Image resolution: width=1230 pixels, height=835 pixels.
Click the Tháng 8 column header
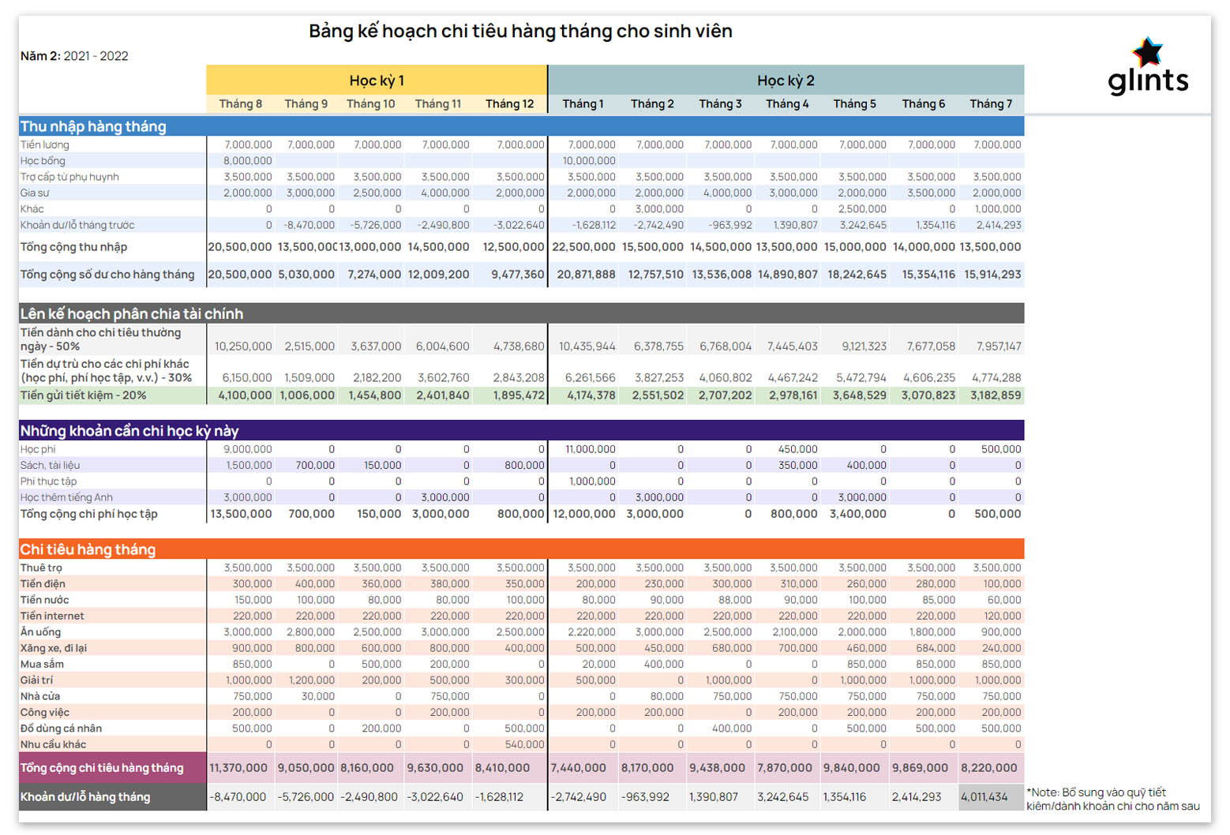[241, 104]
